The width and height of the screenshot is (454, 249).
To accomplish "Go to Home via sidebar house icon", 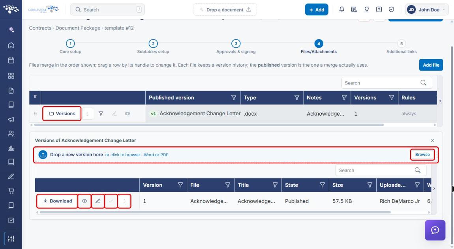I will pyautogui.click(x=11, y=45).
